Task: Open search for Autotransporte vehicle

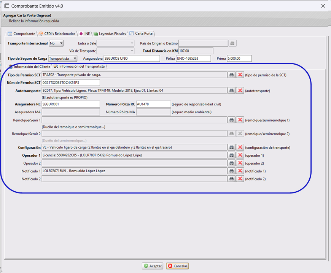Action: (x=231, y=90)
